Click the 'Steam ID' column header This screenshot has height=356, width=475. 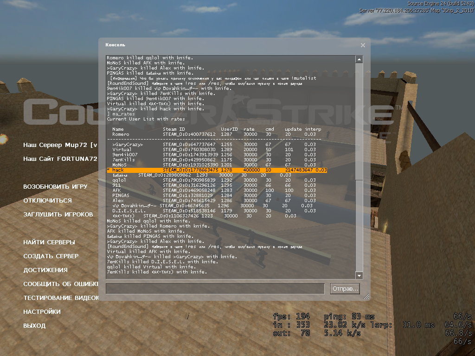tap(174, 129)
